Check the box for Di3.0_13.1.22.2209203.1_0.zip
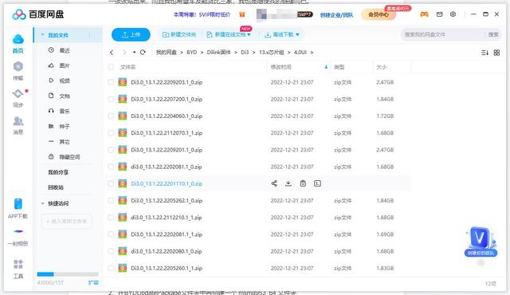Viewport: 510px width, 295px height. coord(111,82)
